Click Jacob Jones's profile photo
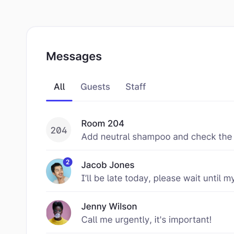234x234 pixels. pyautogui.click(x=58, y=172)
